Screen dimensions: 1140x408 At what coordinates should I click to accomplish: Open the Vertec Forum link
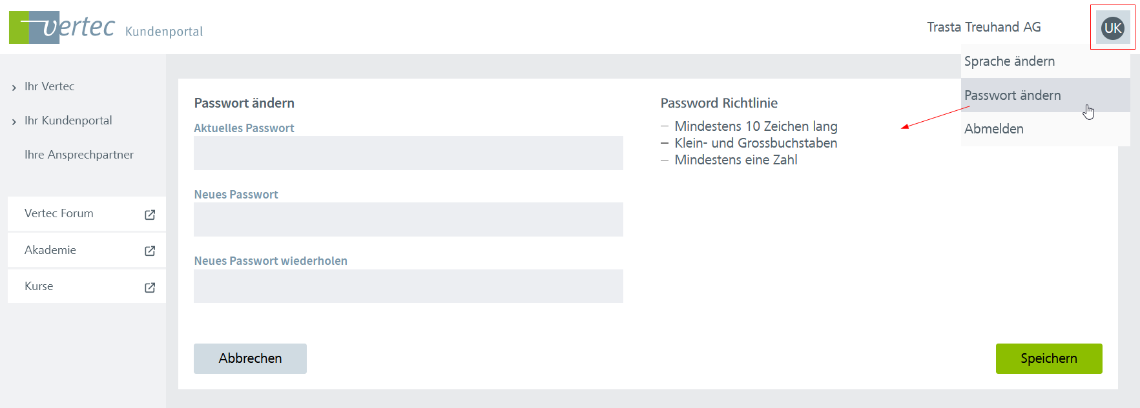59,213
